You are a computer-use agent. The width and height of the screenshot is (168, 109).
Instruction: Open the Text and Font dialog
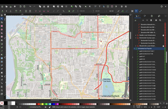point(100,6)
